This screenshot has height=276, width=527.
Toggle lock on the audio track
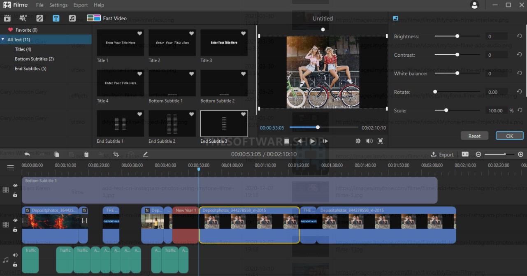click(15, 264)
